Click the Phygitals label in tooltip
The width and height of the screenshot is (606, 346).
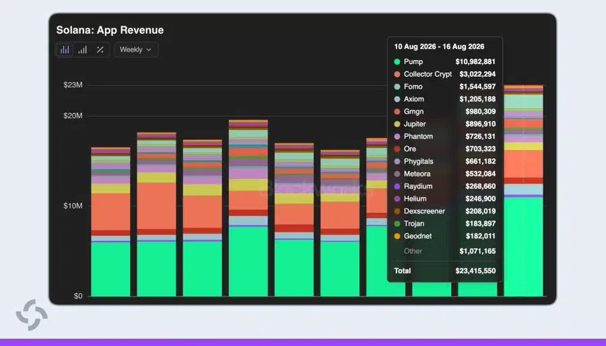click(x=419, y=162)
